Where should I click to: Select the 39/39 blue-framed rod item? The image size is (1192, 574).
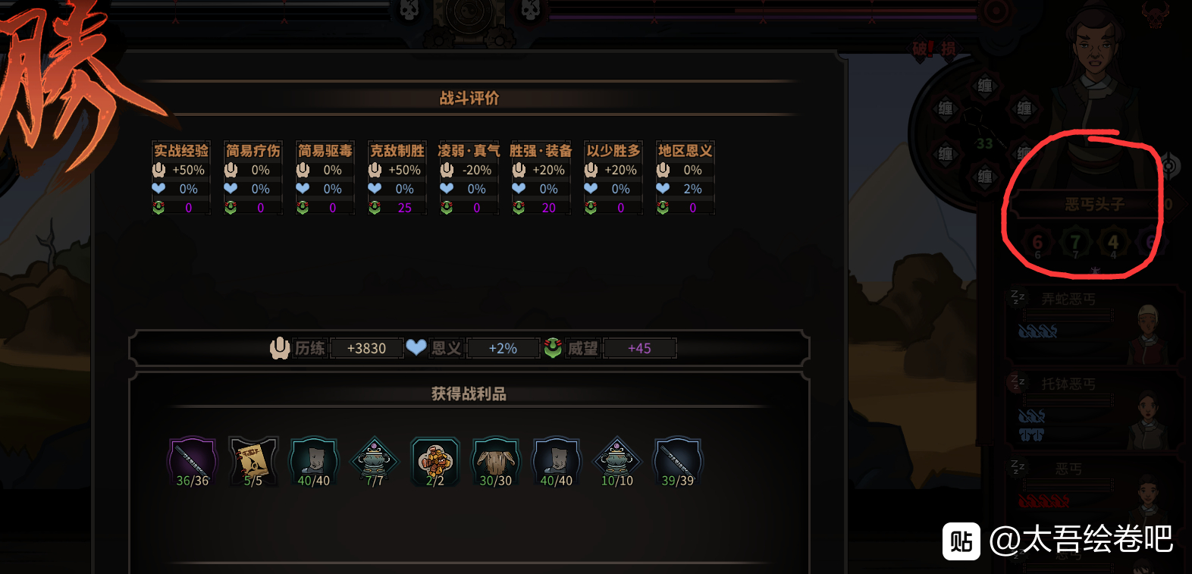pyautogui.click(x=678, y=461)
